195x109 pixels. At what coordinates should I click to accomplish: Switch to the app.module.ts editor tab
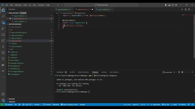click(x=64, y=9)
